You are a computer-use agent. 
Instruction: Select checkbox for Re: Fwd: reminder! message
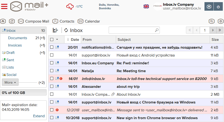pyautogui.click(x=52, y=63)
